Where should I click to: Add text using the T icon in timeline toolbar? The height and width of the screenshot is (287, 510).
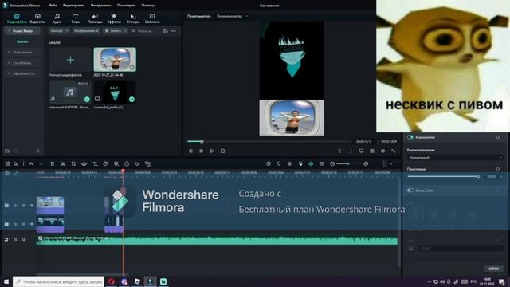(x=95, y=163)
